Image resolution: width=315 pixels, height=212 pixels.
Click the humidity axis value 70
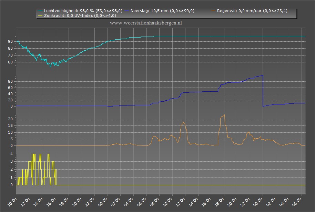click(10, 55)
